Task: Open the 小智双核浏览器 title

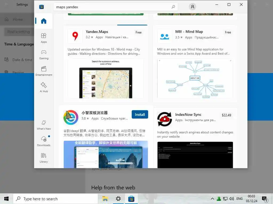Action: [95, 113]
